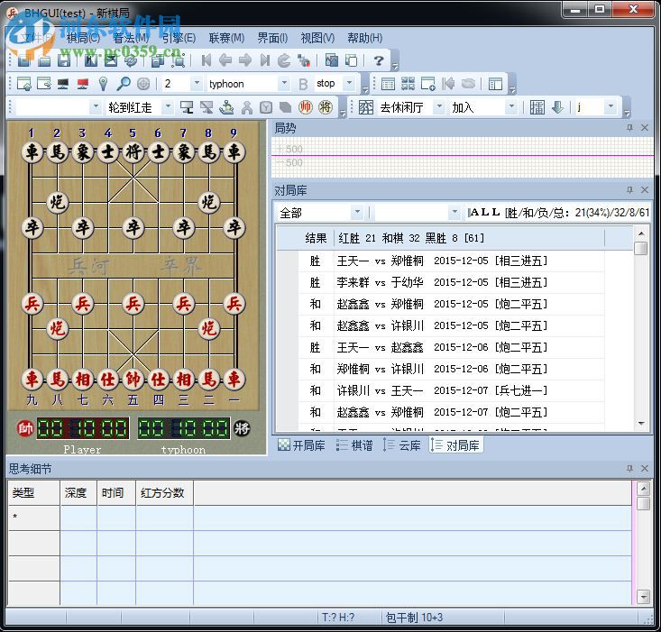Click the map pin hint icon
The height and width of the screenshot is (632, 661).
(103, 84)
